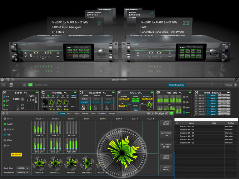The width and height of the screenshot is (239, 179).
Task: Click the MADI1 IN circular meter
Action: 39,164
